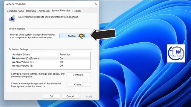Select the Windows (C:) (System) drive row
Image resolution: width=191 pixels, height=107 pixels.
[x=51, y=58]
